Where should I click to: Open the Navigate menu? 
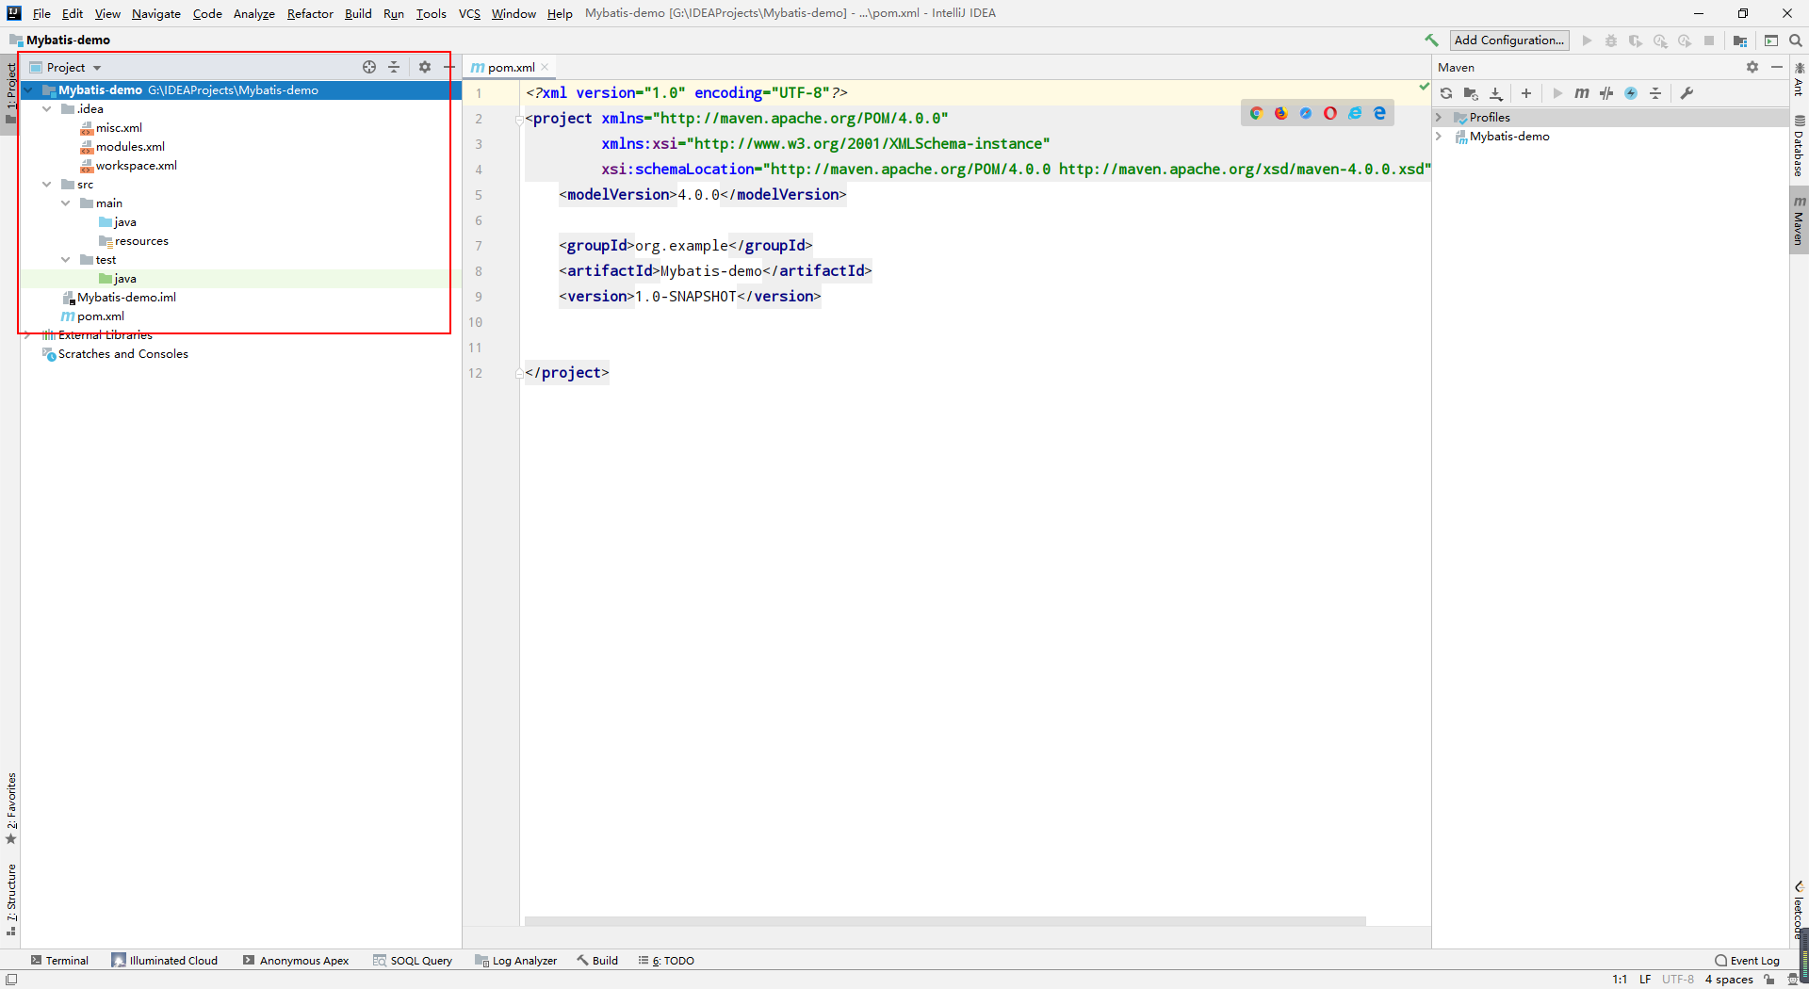click(x=156, y=13)
